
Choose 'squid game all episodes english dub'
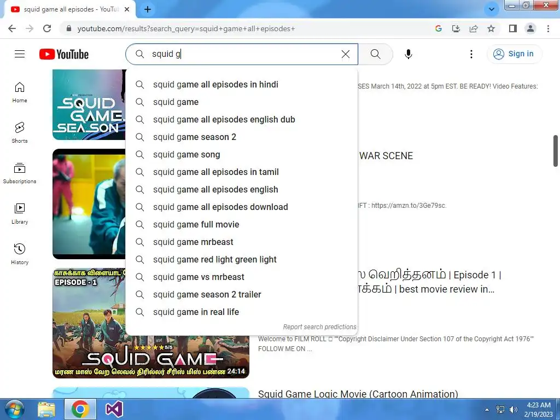[x=242, y=120]
